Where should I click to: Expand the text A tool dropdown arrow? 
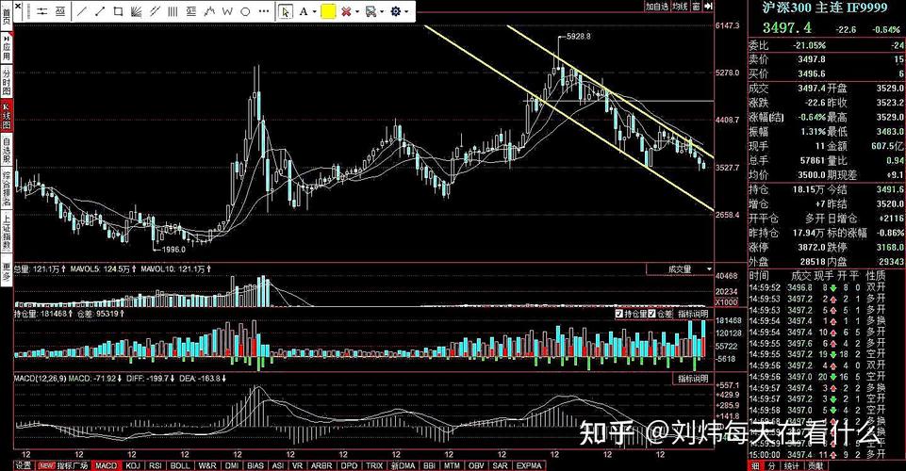(314, 11)
